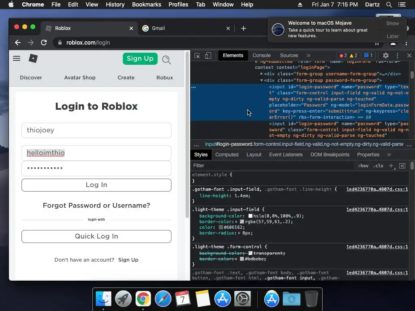Viewport: 415px width, 311px height.
Task: Open the DOM Breakpoints tab
Action: (x=330, y=155)
